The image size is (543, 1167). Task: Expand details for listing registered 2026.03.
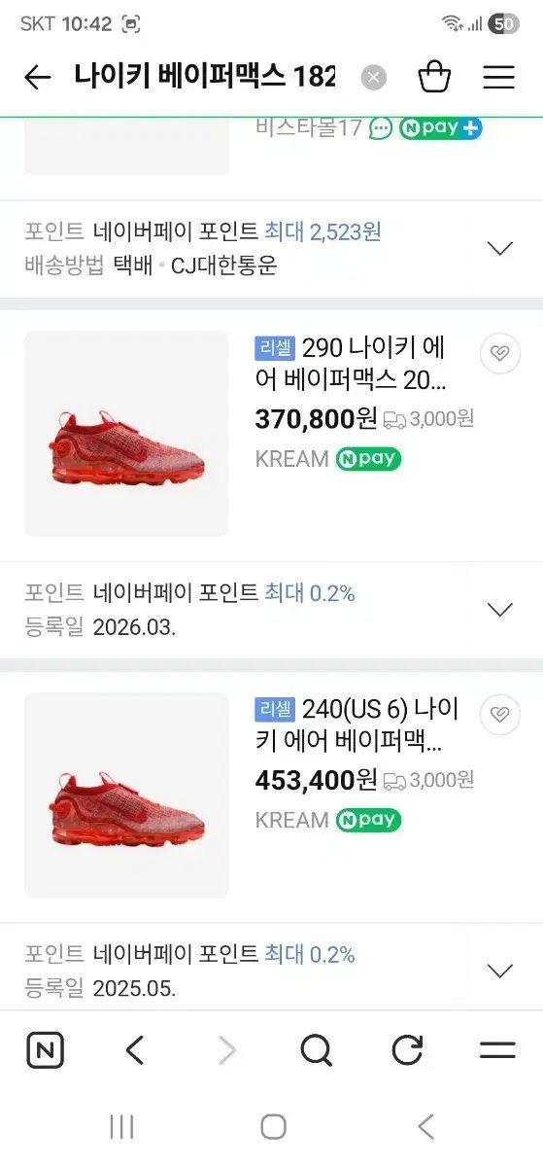500,610
